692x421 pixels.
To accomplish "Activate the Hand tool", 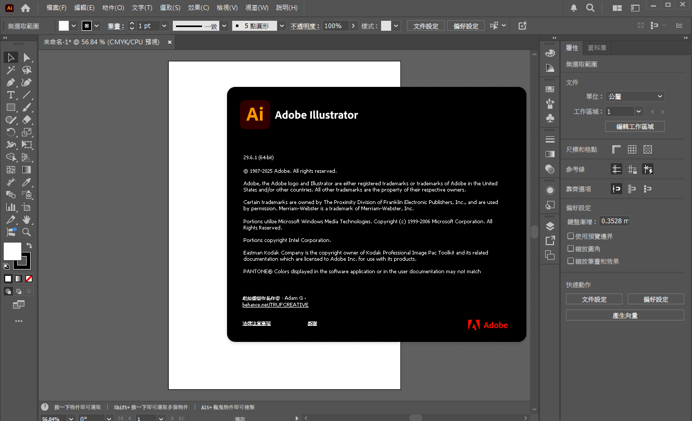I will [x=27, y=220].
